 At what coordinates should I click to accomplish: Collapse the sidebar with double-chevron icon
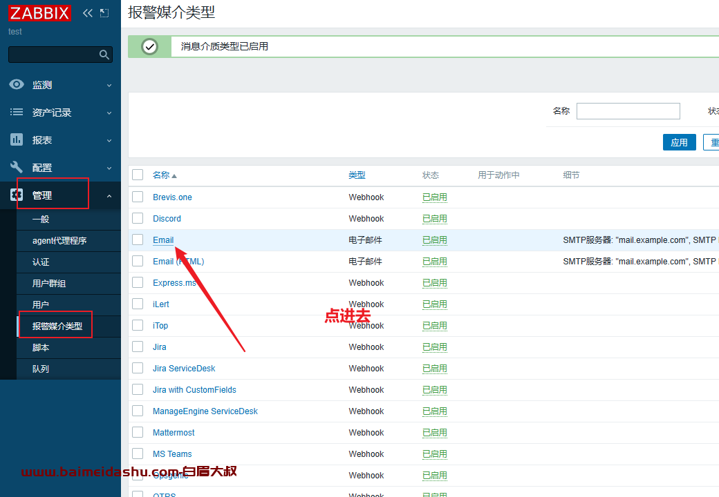pyautogui.click(x=88, y=13)
